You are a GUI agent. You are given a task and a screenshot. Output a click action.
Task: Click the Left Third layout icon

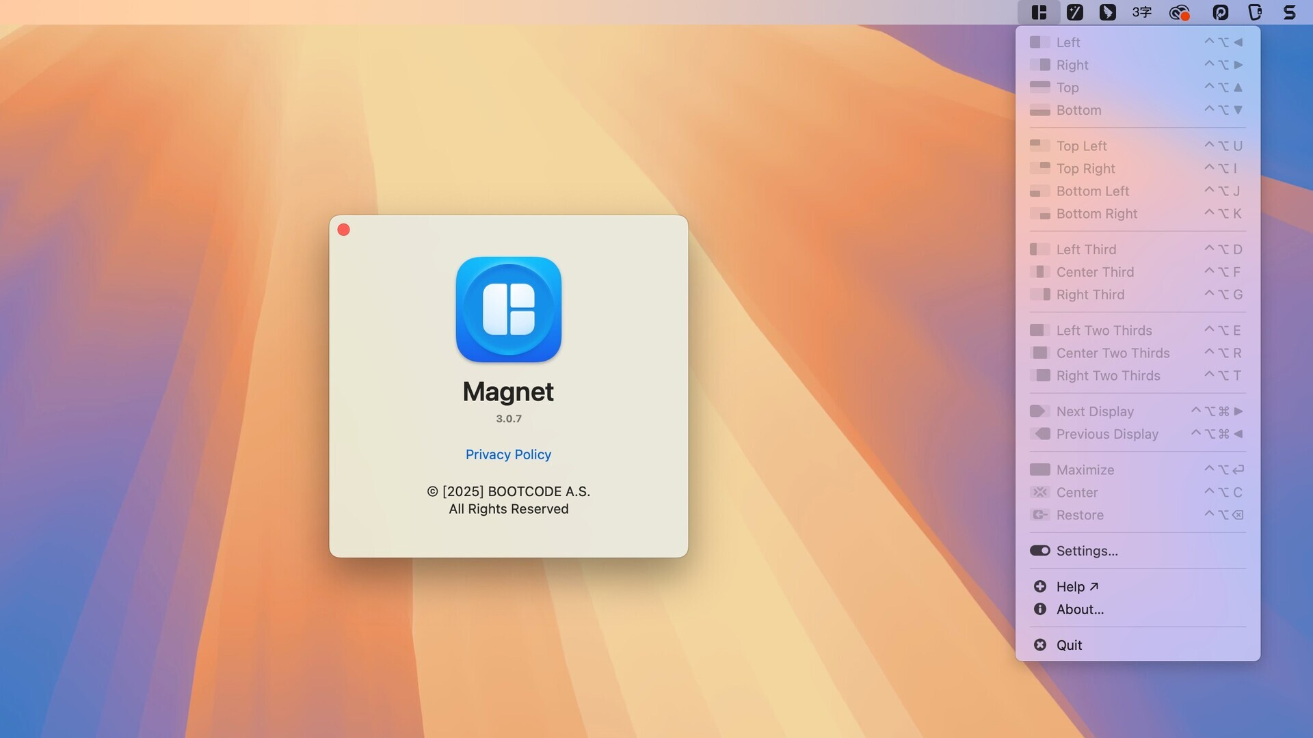1039,249
